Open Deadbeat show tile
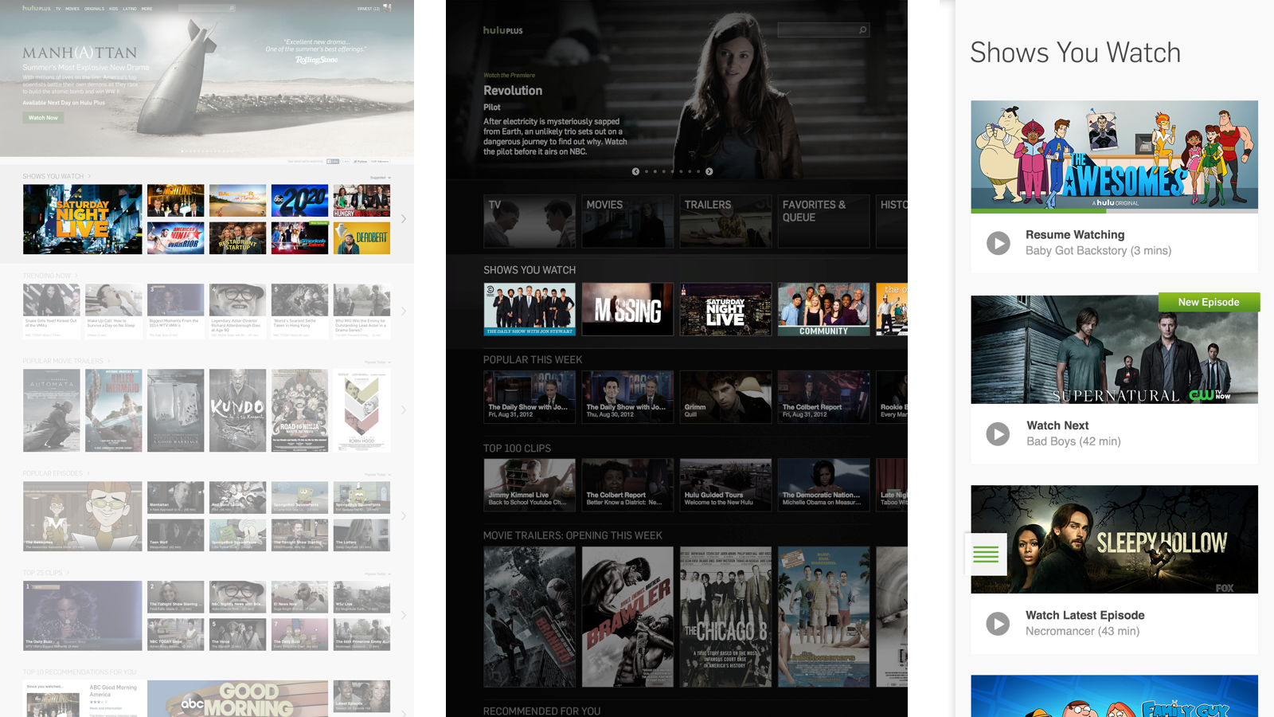The image size is (1274, 717). [x=361, y=238]
